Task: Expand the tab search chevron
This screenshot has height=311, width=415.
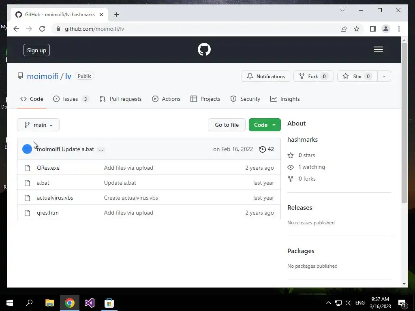Action: tap(342, 10)
